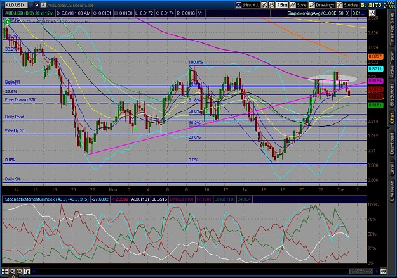Click the white ellipse drawing on chart
The height and width of the screenshot is (278, 397).
(332, 79)
